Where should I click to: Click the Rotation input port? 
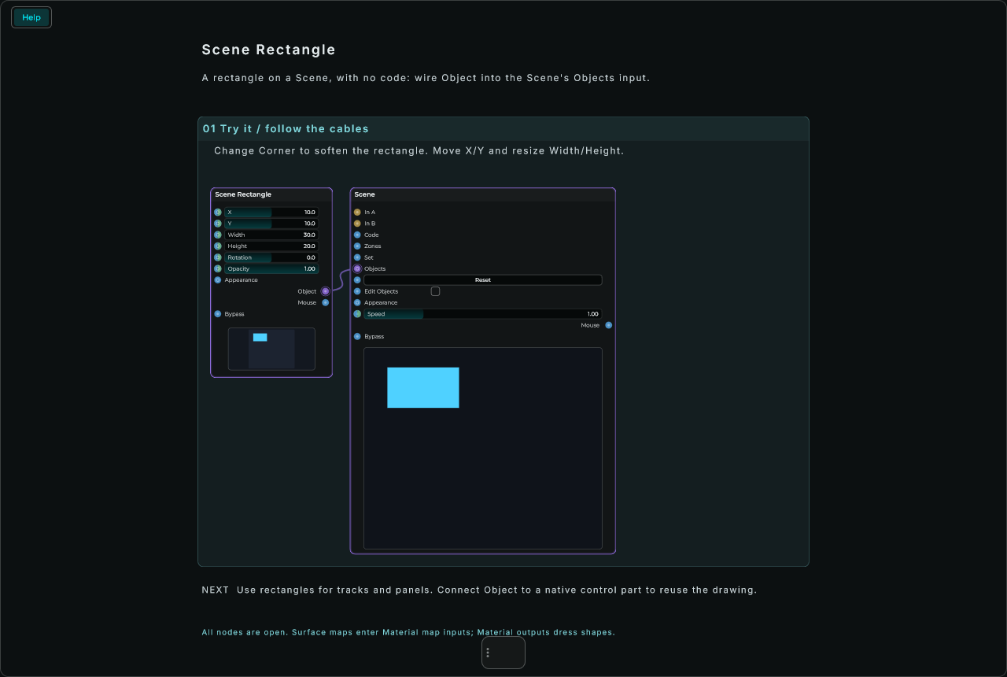pos(218,257)
